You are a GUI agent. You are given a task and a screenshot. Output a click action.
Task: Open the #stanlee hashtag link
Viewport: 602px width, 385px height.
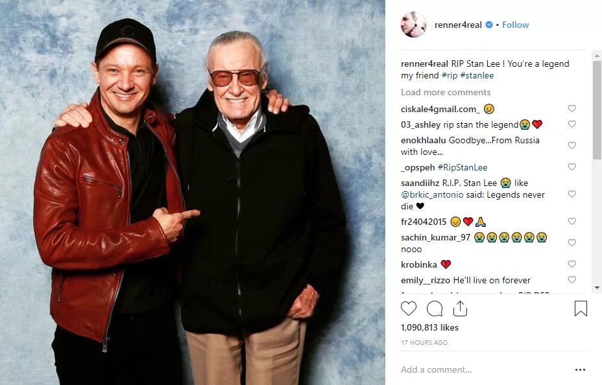point(476,76)
